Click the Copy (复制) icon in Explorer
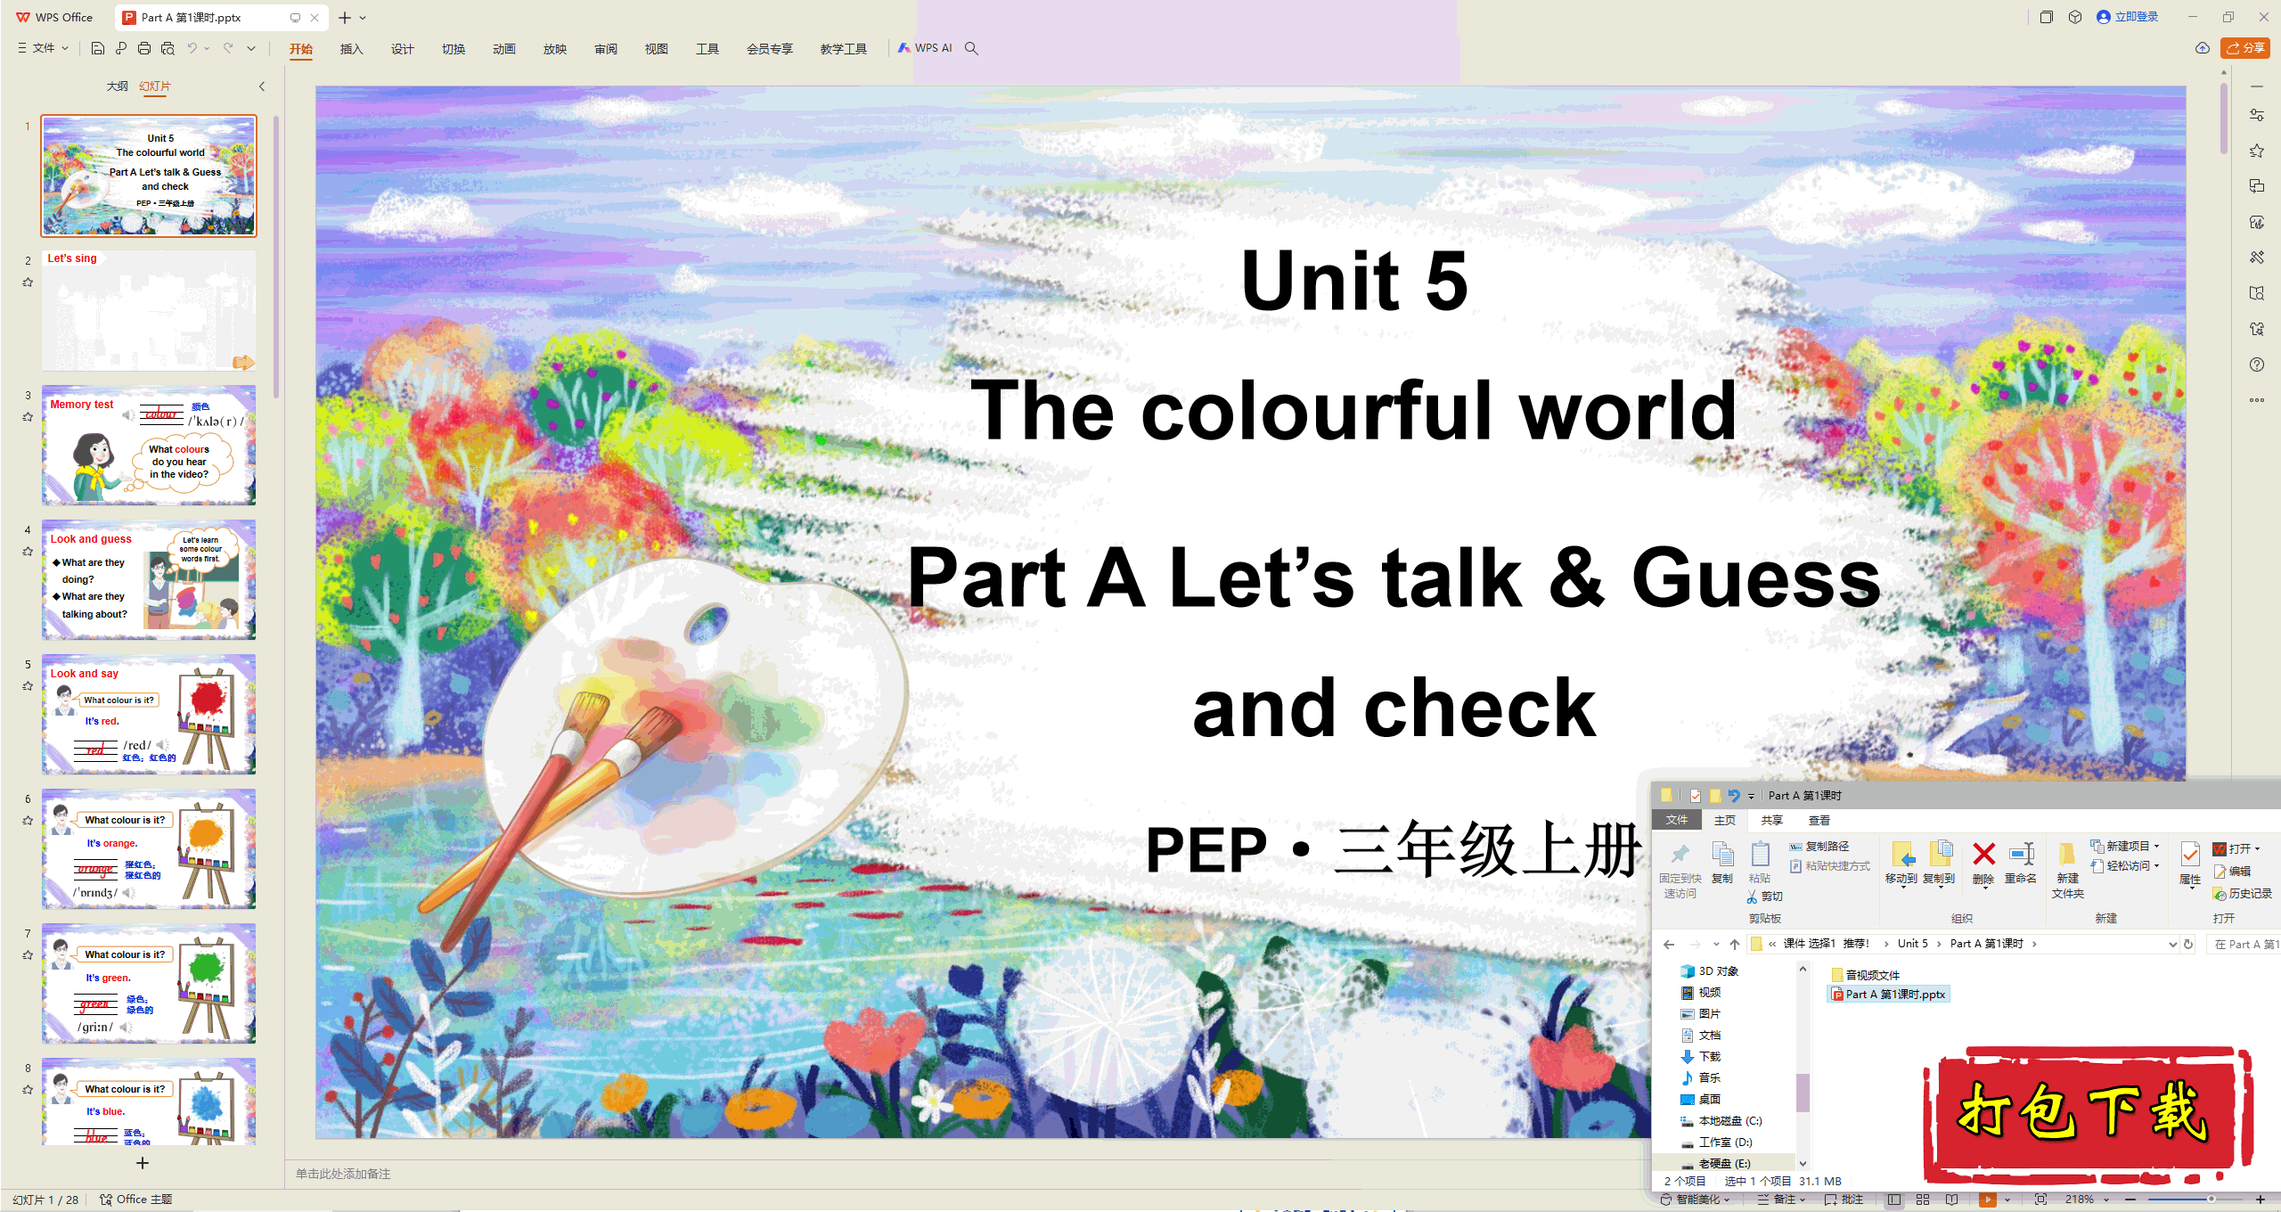Screen dimensions: 2281x1212 coord(1722,862)
